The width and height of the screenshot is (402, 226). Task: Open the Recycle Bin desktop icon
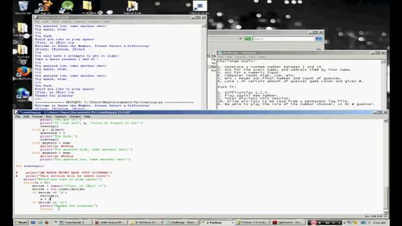[23, 7]
